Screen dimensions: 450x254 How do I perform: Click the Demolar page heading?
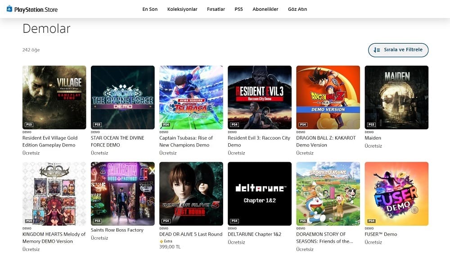tap(46, 28)
